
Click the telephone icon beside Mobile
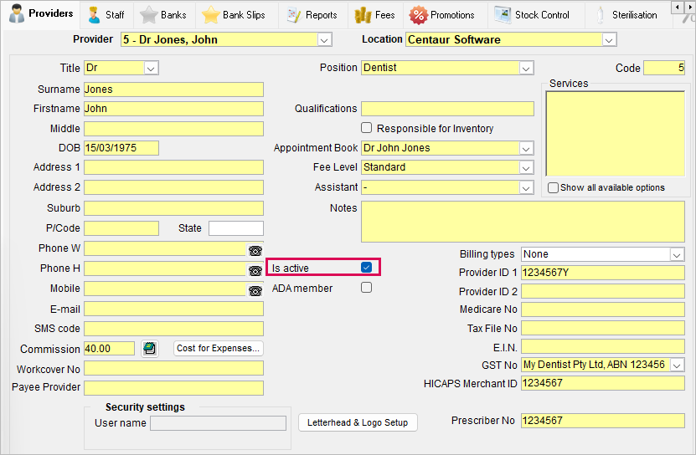255,290
